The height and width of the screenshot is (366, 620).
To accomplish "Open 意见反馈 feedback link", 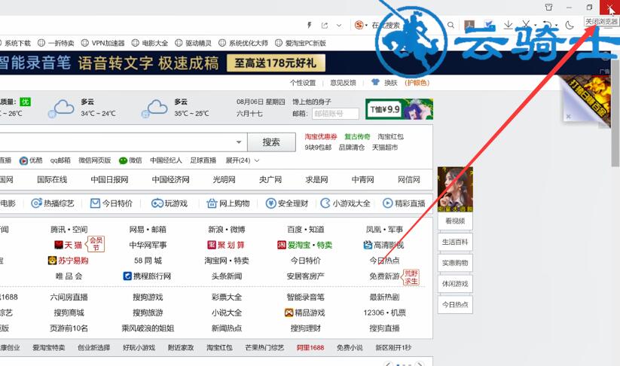I will pos(344,83).
